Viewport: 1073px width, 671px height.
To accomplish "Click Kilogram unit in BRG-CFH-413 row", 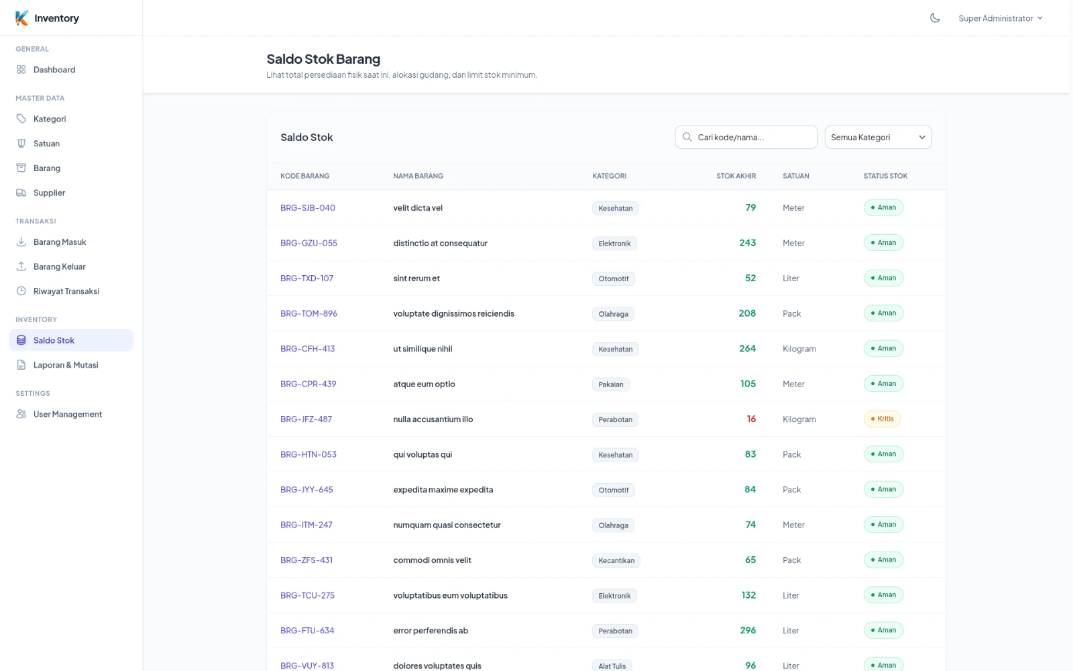I will tap(799, 349).
